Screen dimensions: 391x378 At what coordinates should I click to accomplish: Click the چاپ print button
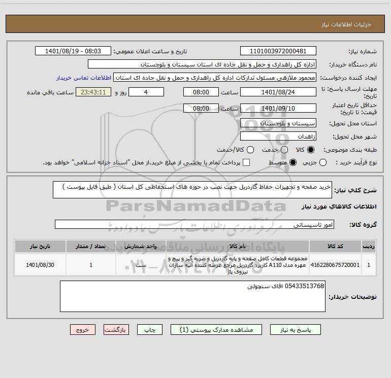[150, 330]
